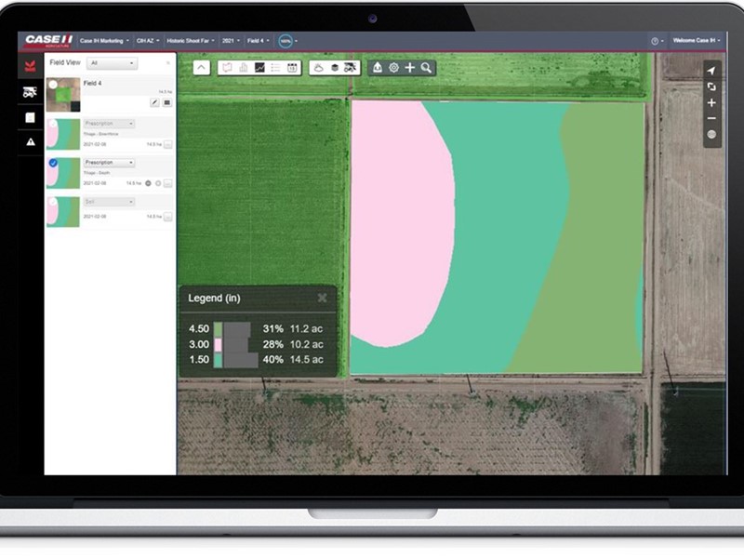Select the chart graph toolbar icon

pos(259,68)
